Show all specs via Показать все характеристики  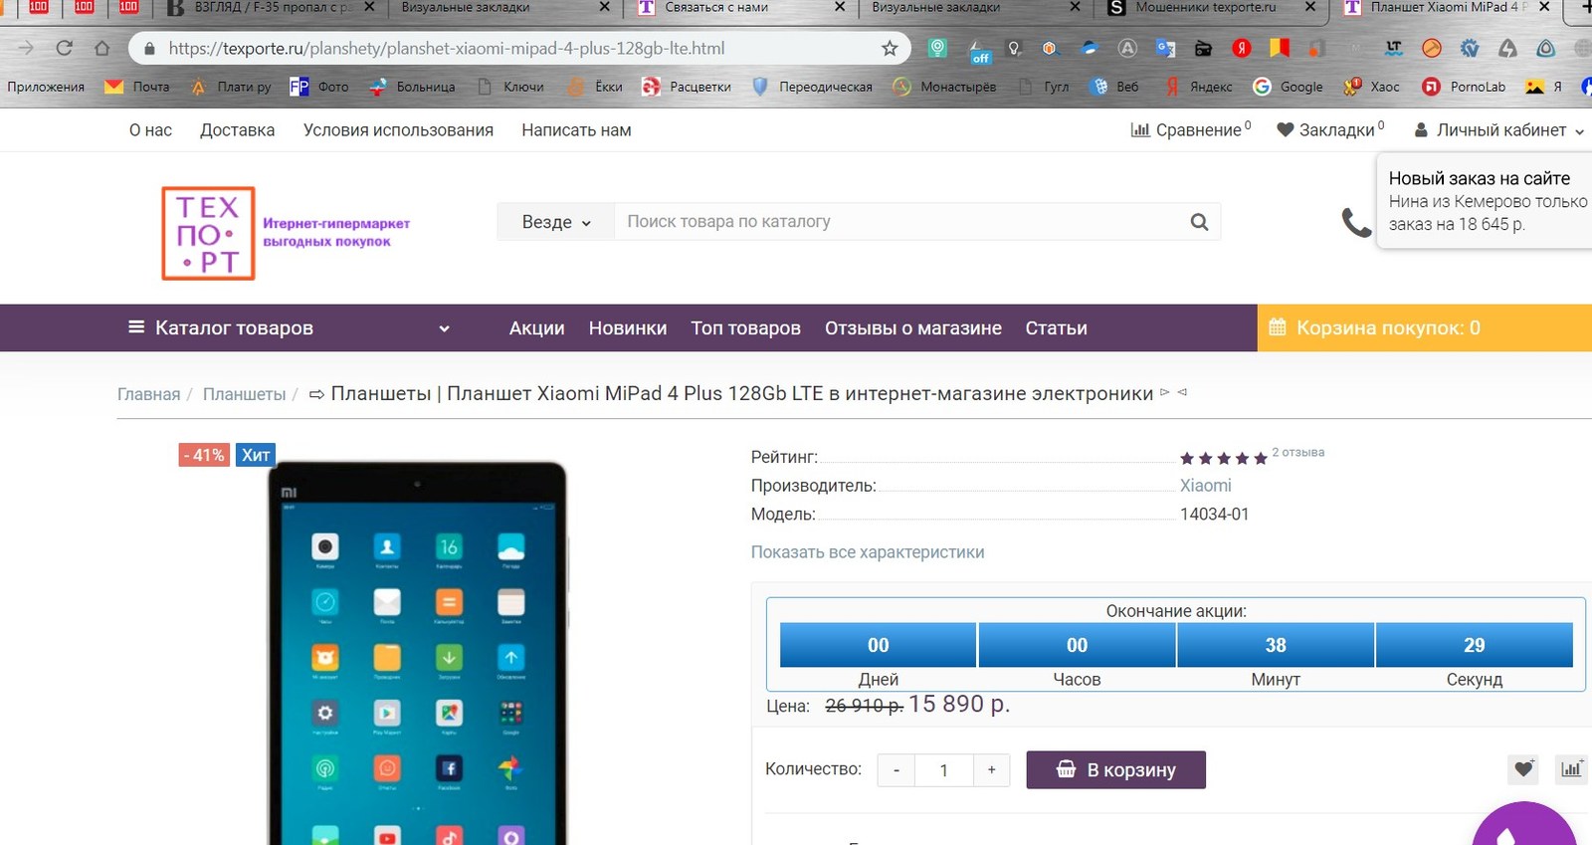click(x=868, y=552)
